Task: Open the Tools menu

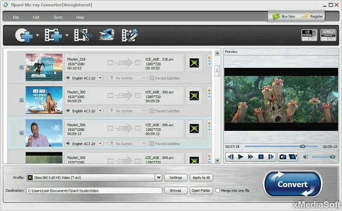Action: click(x=58, y=17)
